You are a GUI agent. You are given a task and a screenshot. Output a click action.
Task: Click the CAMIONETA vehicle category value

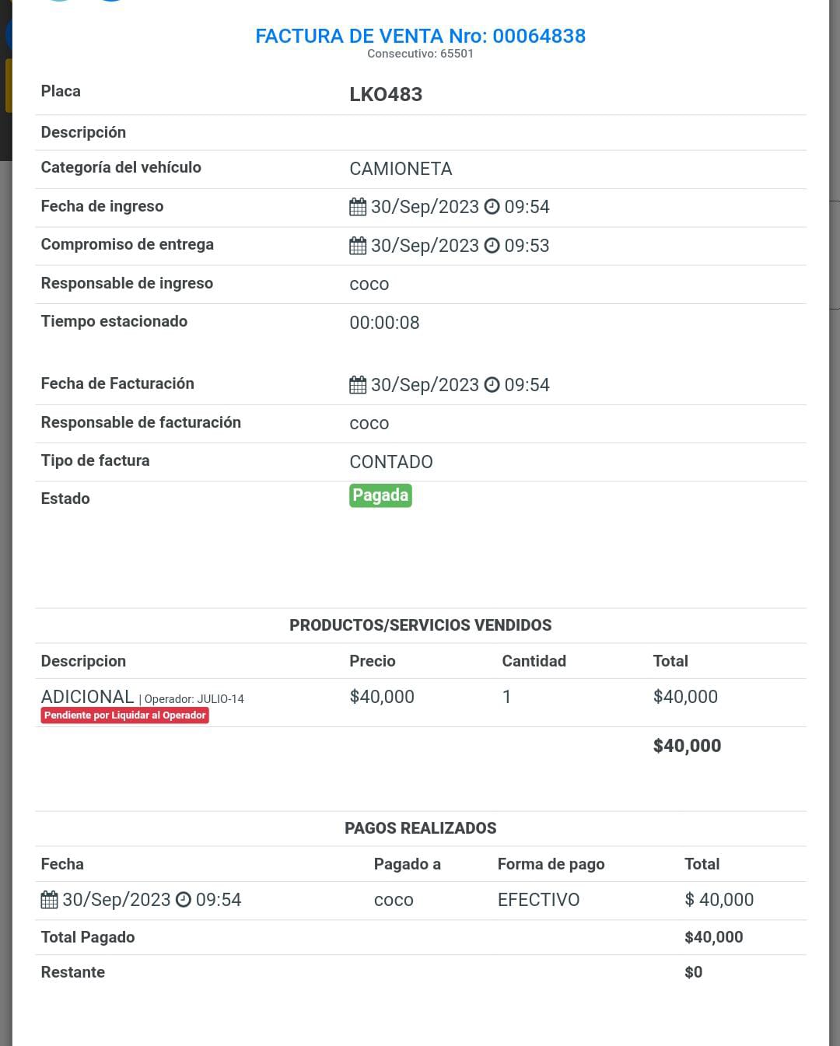pyautogui.click(x=401, y=169)
